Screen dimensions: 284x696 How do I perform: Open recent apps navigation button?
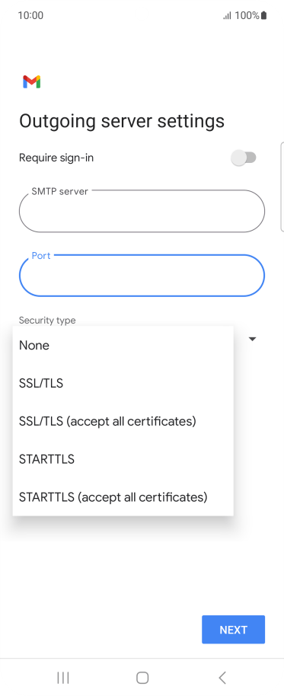tap(63, 678)
